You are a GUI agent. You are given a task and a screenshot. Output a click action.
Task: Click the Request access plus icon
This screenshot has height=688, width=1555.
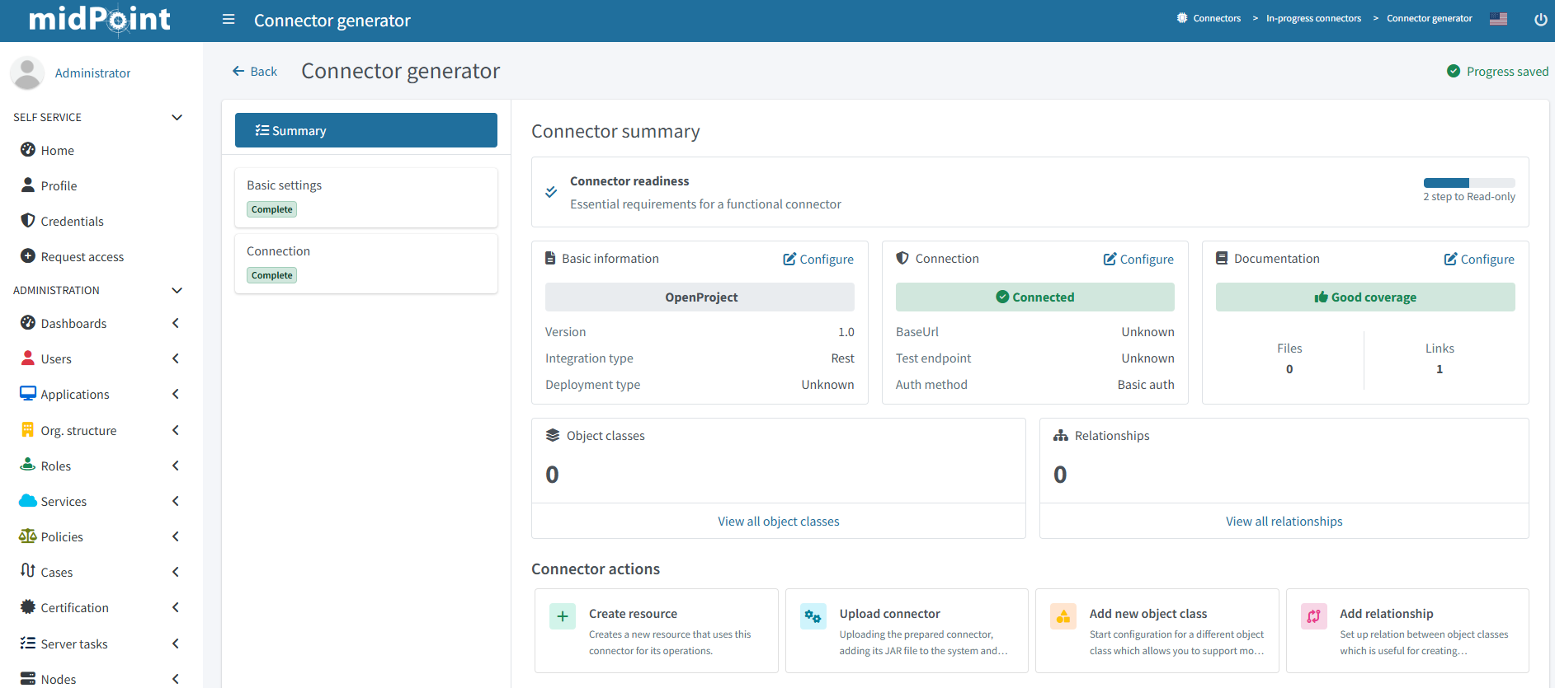pos(28,256)
